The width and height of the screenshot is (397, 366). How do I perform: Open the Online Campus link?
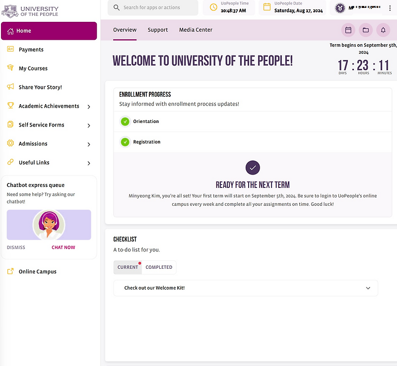pos(38,271)
